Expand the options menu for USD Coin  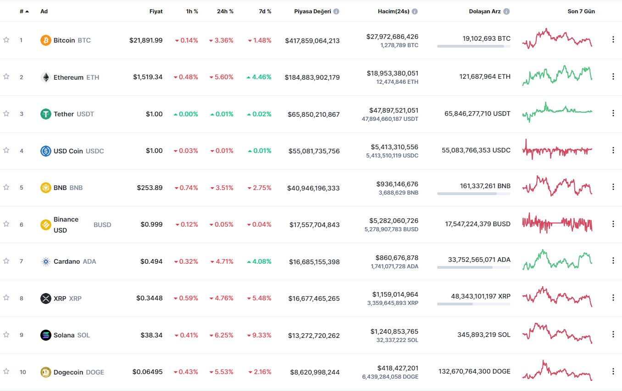click(x=613, y=150)
